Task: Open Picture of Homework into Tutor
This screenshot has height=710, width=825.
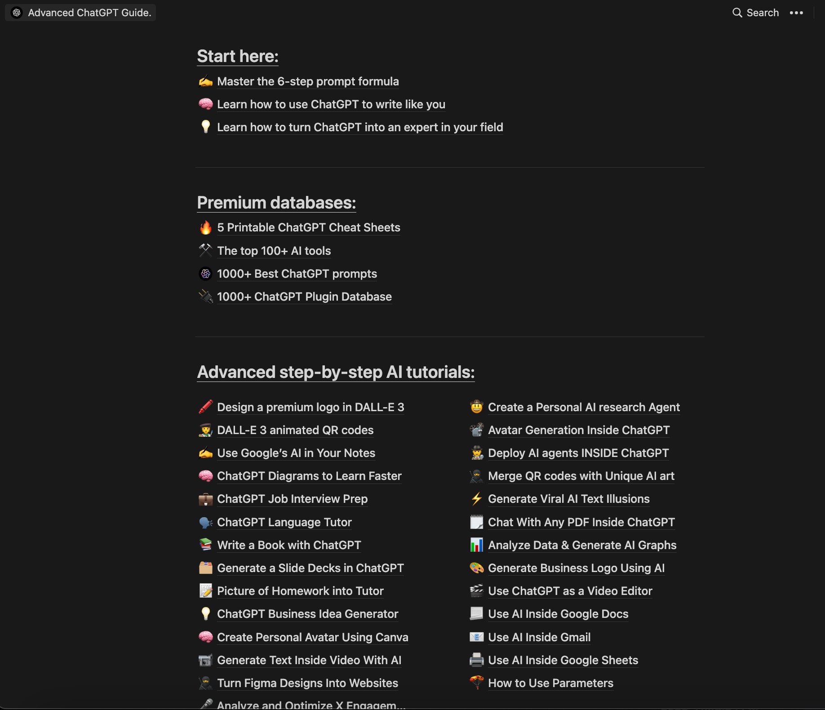Action: (300, 591)
